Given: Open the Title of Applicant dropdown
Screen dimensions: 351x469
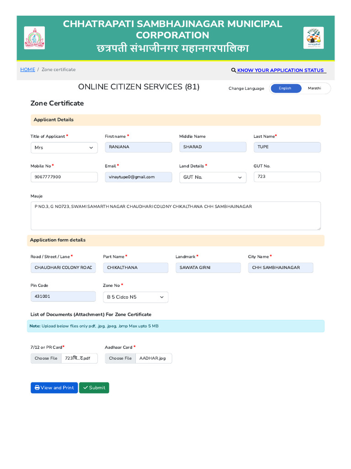Looking at the screenshot, I should point(64,148).
